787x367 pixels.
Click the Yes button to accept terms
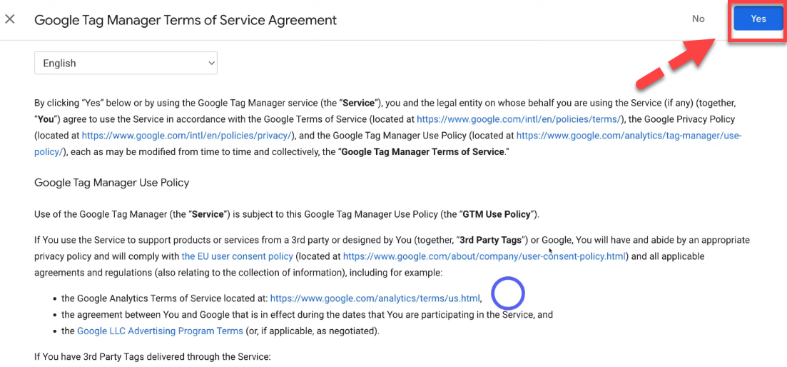[758, 19]
